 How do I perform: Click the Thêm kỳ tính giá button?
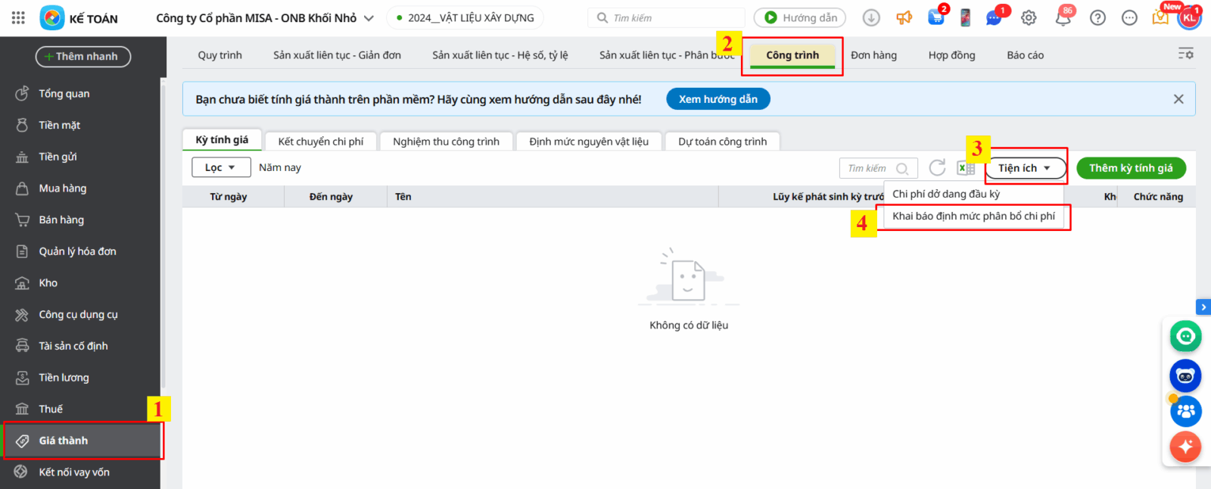tap(1132, 168)
